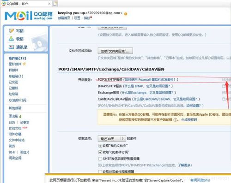The width and height of the screenshot is (231, 183).
Task: Click 收信 to receive mail
Action: [20, 39]
